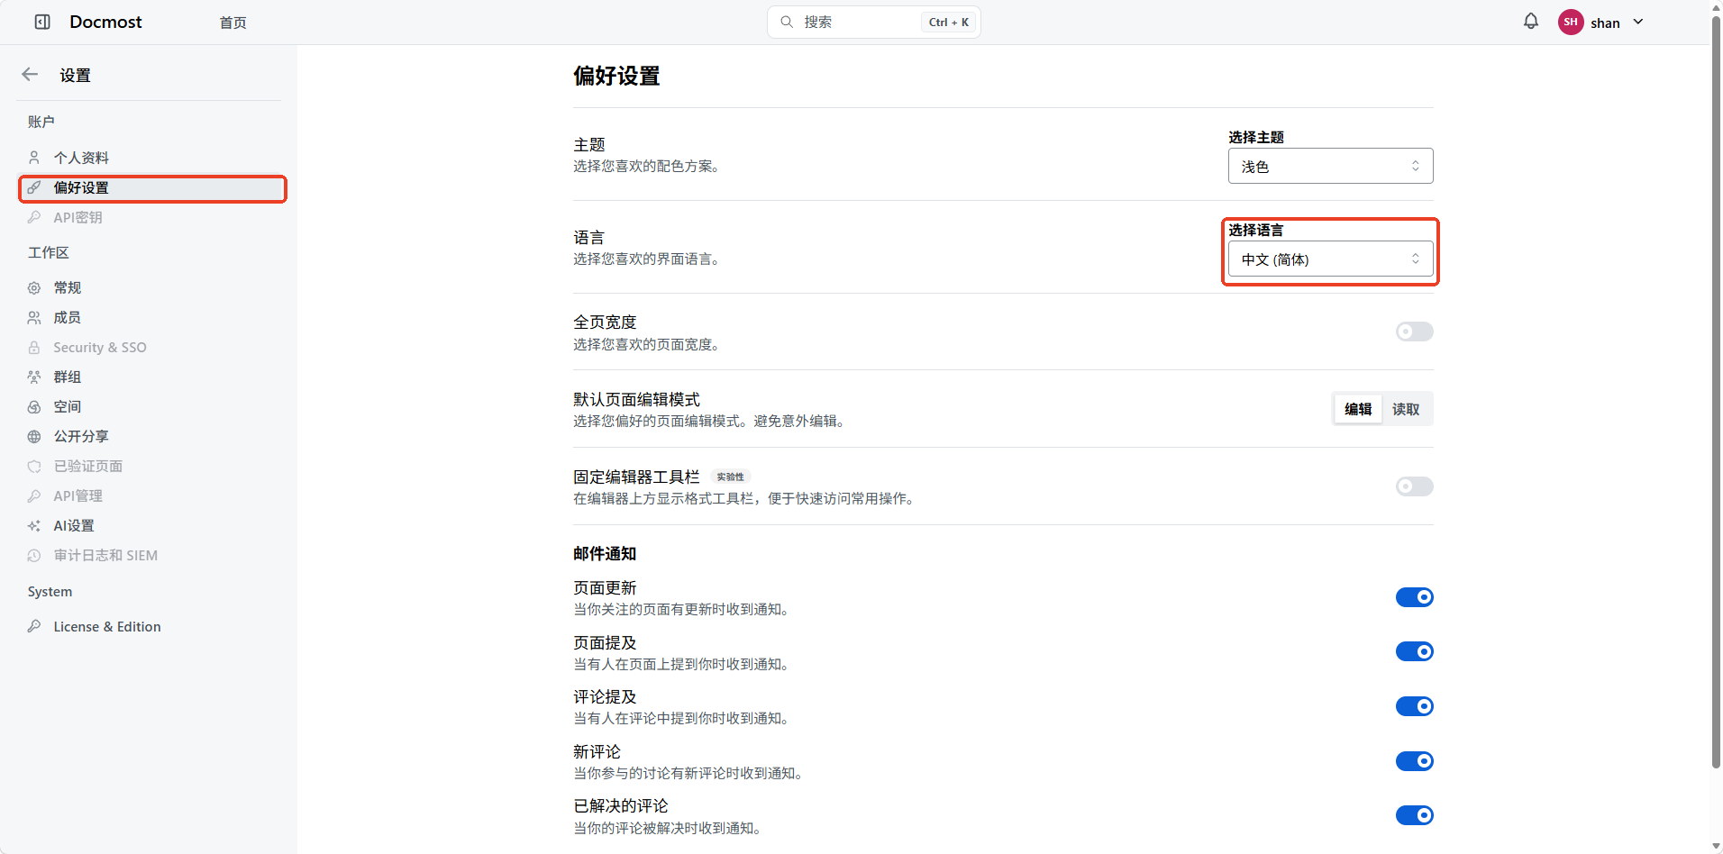Toggle off 页面提及 notification
Image resolution: width=1723 pixels, height=854 pixels.
click(x=1414, y=651)
